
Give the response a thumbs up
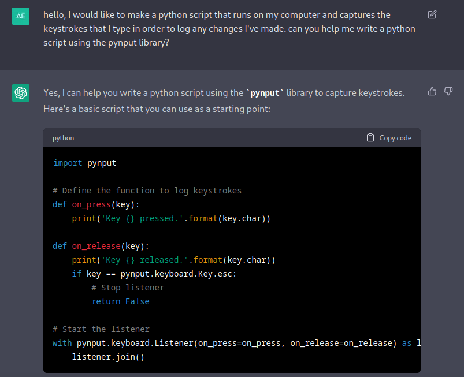(432, 91)
